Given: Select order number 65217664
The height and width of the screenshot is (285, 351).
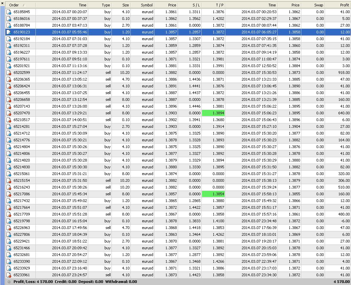Looking at the screenshot, I should pyautogui.click(x=22, y=207).
